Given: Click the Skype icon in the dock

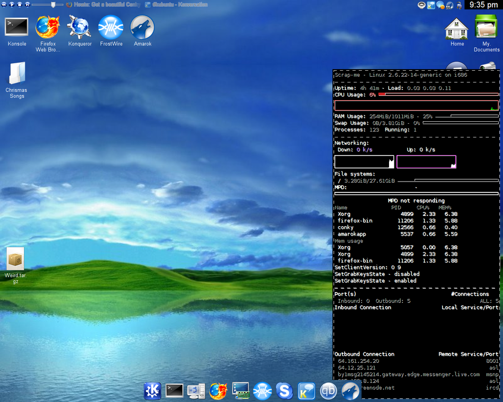Looking at the screenshot, I should (x=284, y=391).
